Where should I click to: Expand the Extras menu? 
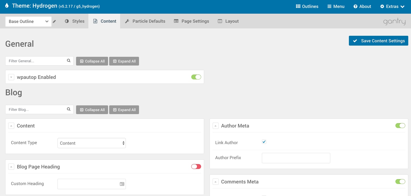392,7
